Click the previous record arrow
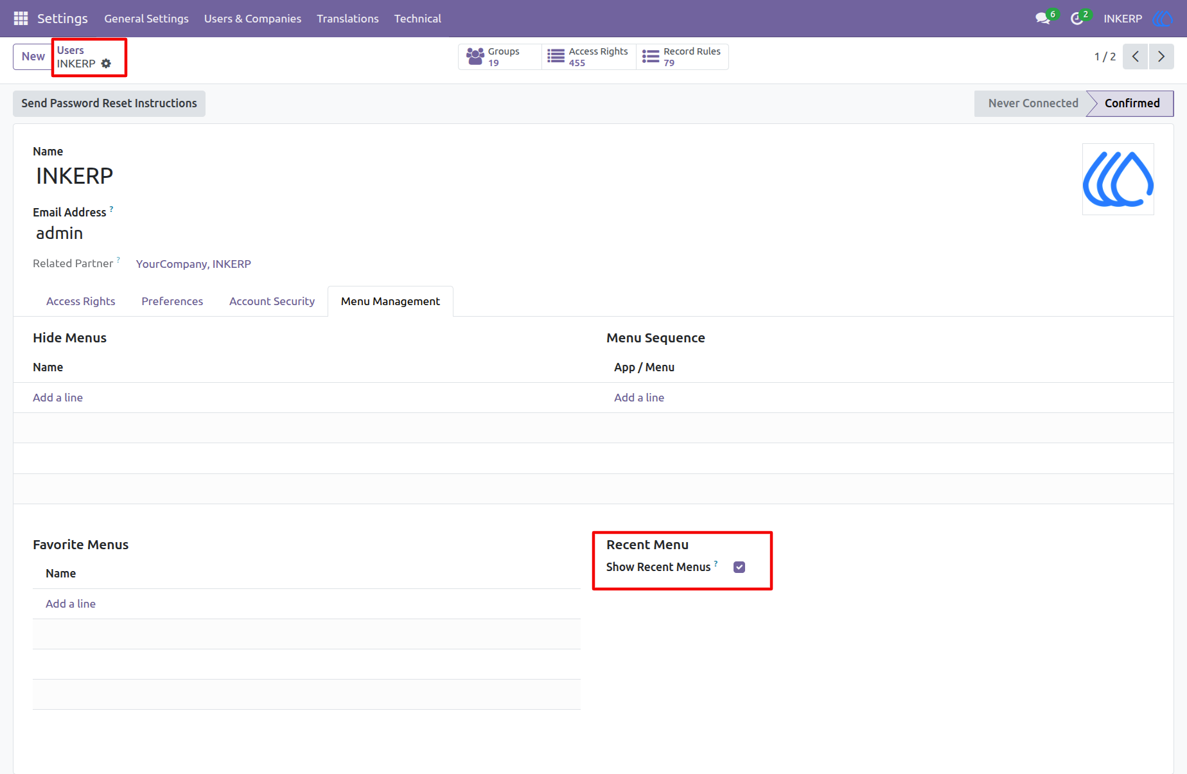The height and width of the screenshot is (774, 1187). pos(1135,57)
